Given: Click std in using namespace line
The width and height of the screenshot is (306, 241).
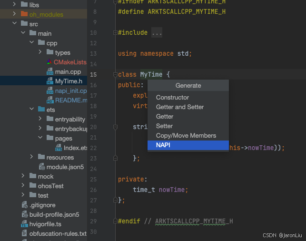Looking at the screenshot, I should pyautogui.click(x=183, y=54).
